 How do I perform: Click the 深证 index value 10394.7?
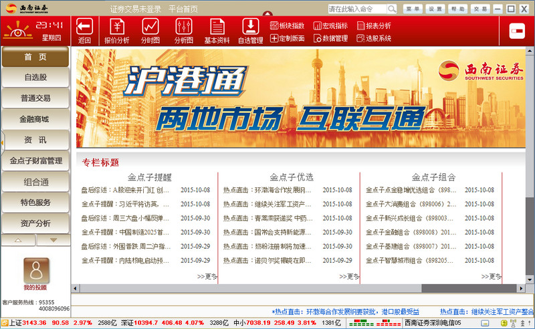coord(146,323)
